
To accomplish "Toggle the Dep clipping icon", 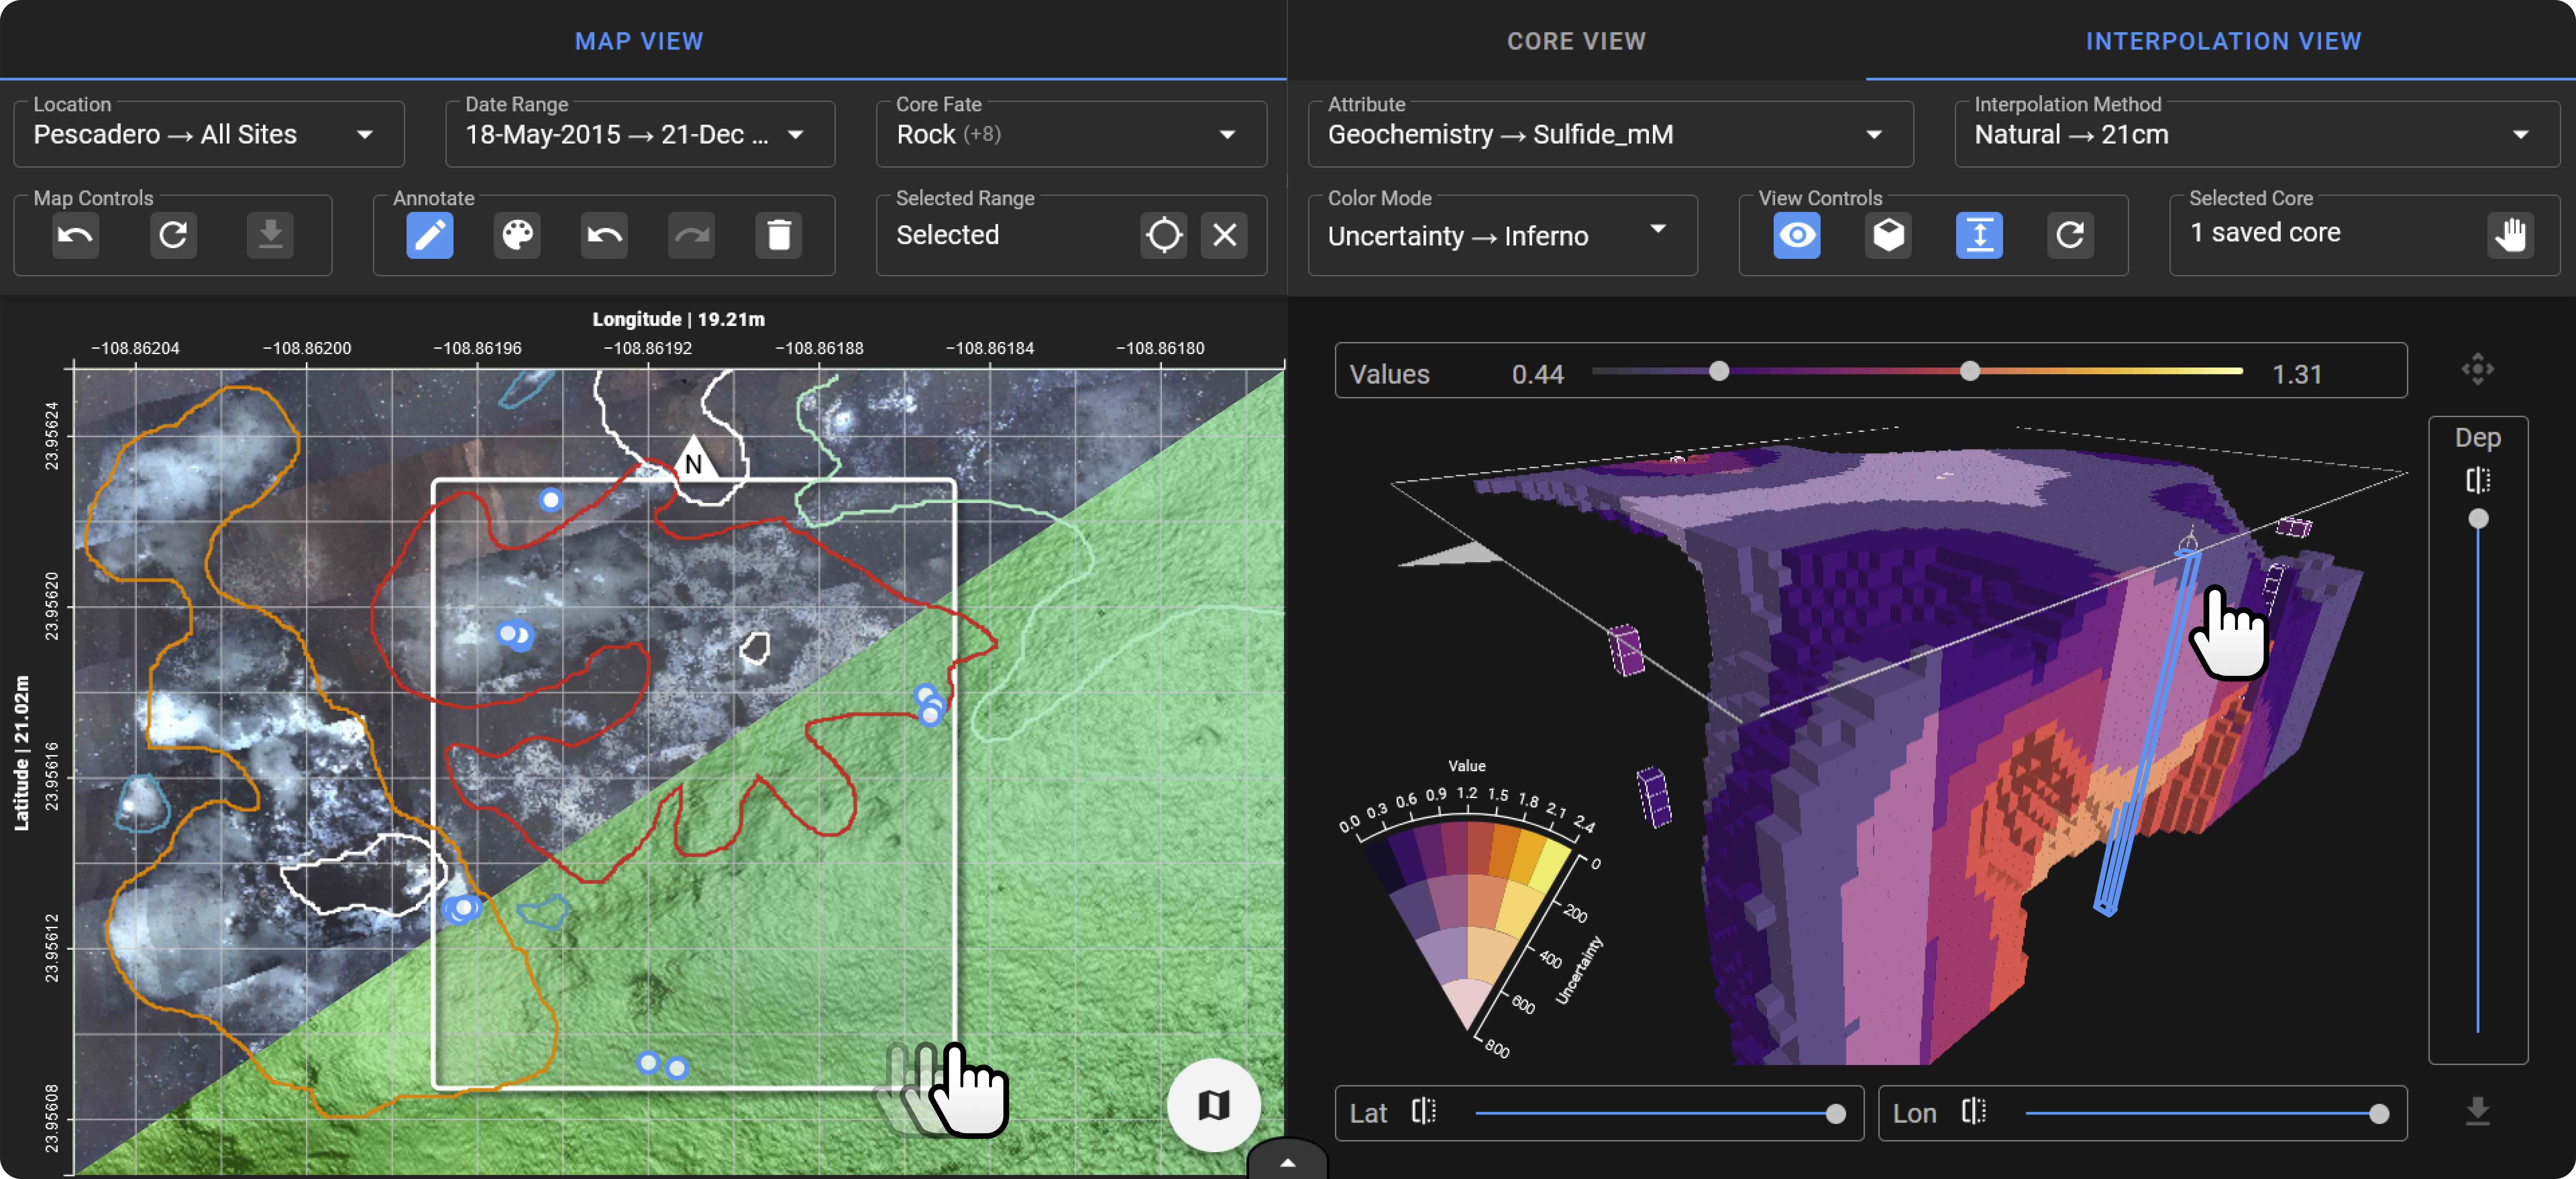I will (x=2478, y=481).
